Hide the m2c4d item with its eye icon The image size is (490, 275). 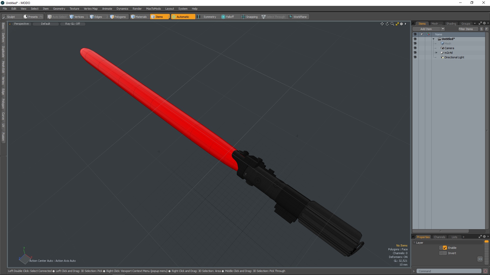tap(415, 53)
